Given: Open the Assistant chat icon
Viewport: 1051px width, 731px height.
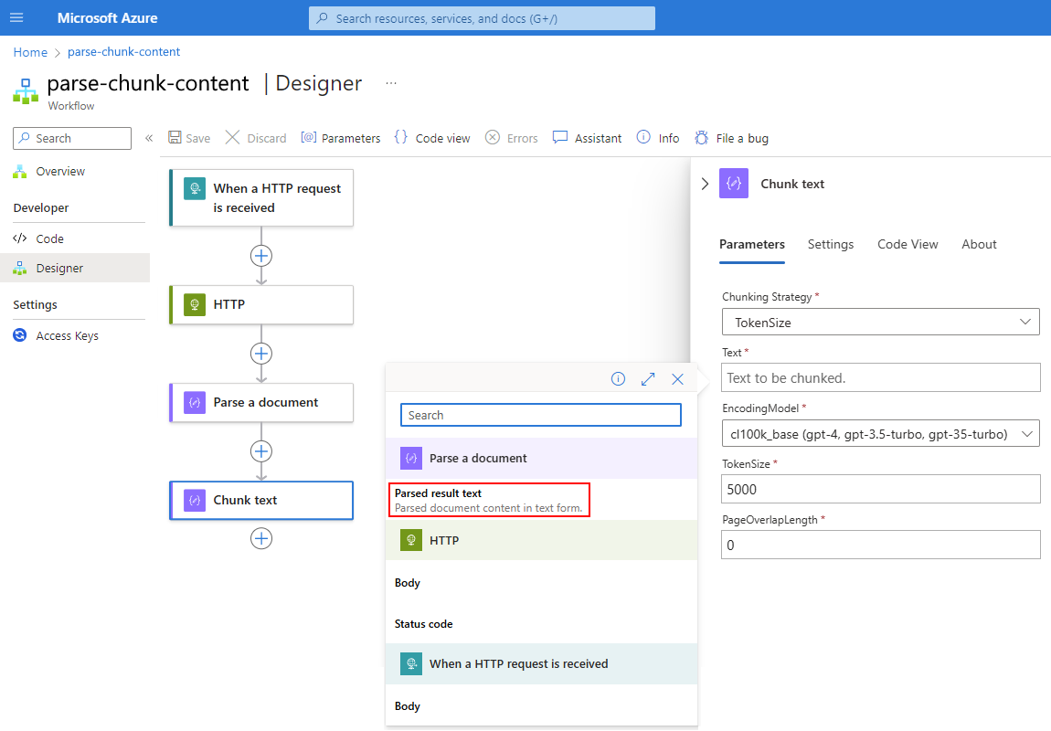Looking at the screenshot, I should tap(560, 138).
